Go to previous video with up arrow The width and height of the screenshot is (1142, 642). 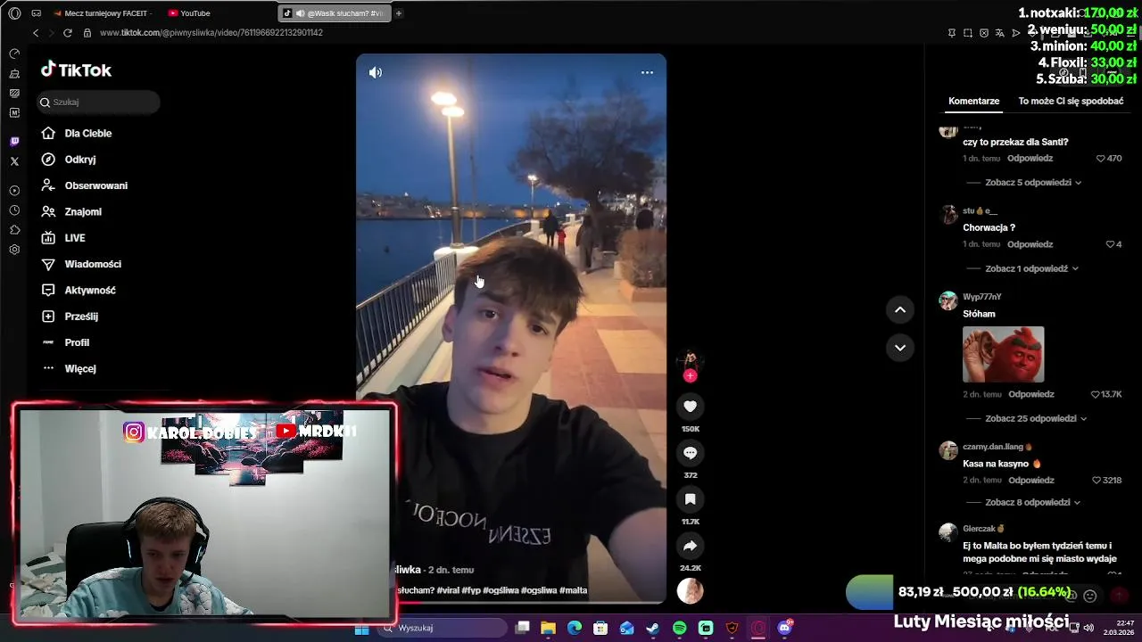[x=900, y=309]
